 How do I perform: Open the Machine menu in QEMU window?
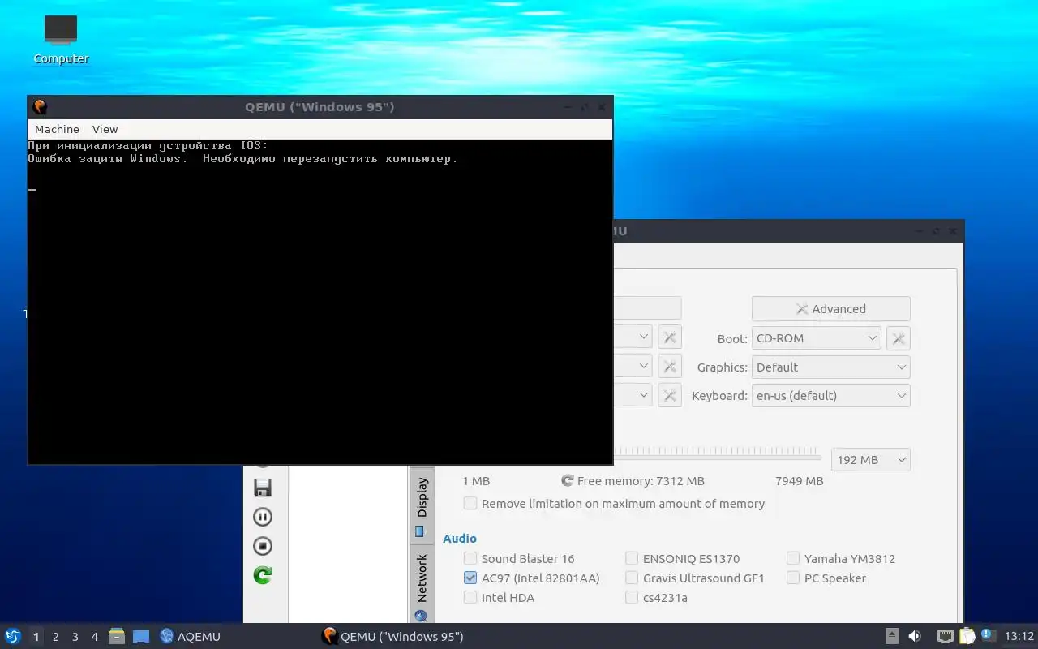click(57, 129)
